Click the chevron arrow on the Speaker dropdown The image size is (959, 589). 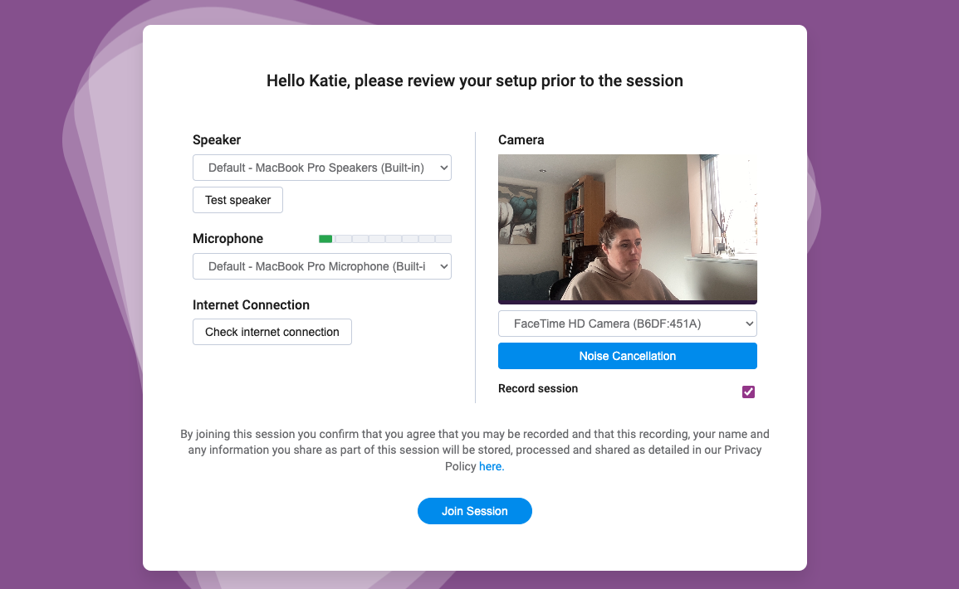pos(444,168)
